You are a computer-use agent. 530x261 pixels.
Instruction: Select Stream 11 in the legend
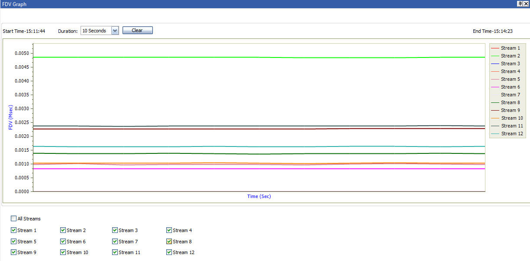507,126
